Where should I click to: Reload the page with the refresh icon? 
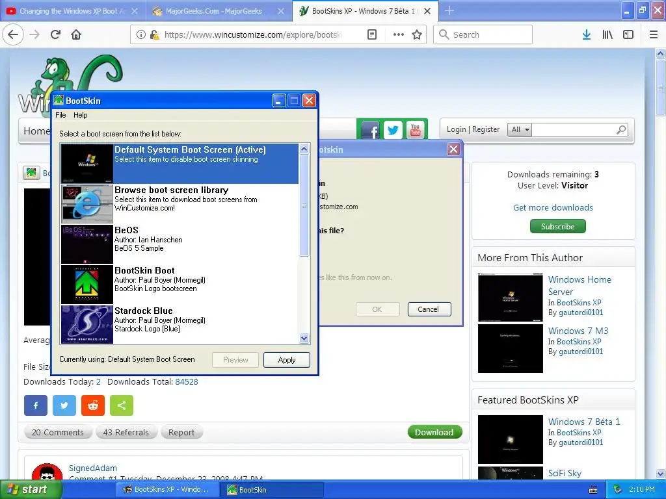[55, 34]
